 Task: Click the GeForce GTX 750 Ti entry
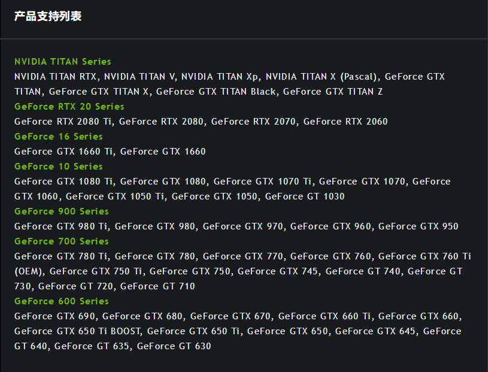(96, 271)
